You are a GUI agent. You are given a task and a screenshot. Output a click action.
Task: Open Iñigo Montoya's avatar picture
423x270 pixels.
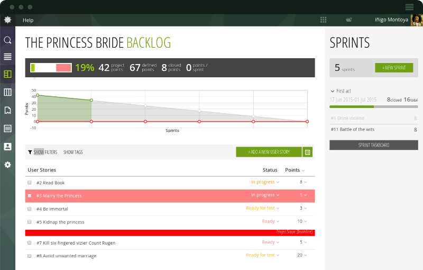pyautogui.click(x=417, y=20)
